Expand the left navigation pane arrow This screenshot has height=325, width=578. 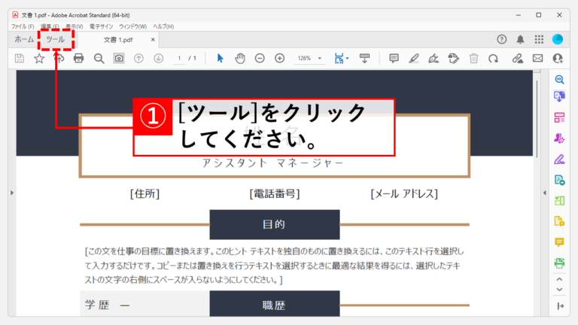[x=12, y=193]
